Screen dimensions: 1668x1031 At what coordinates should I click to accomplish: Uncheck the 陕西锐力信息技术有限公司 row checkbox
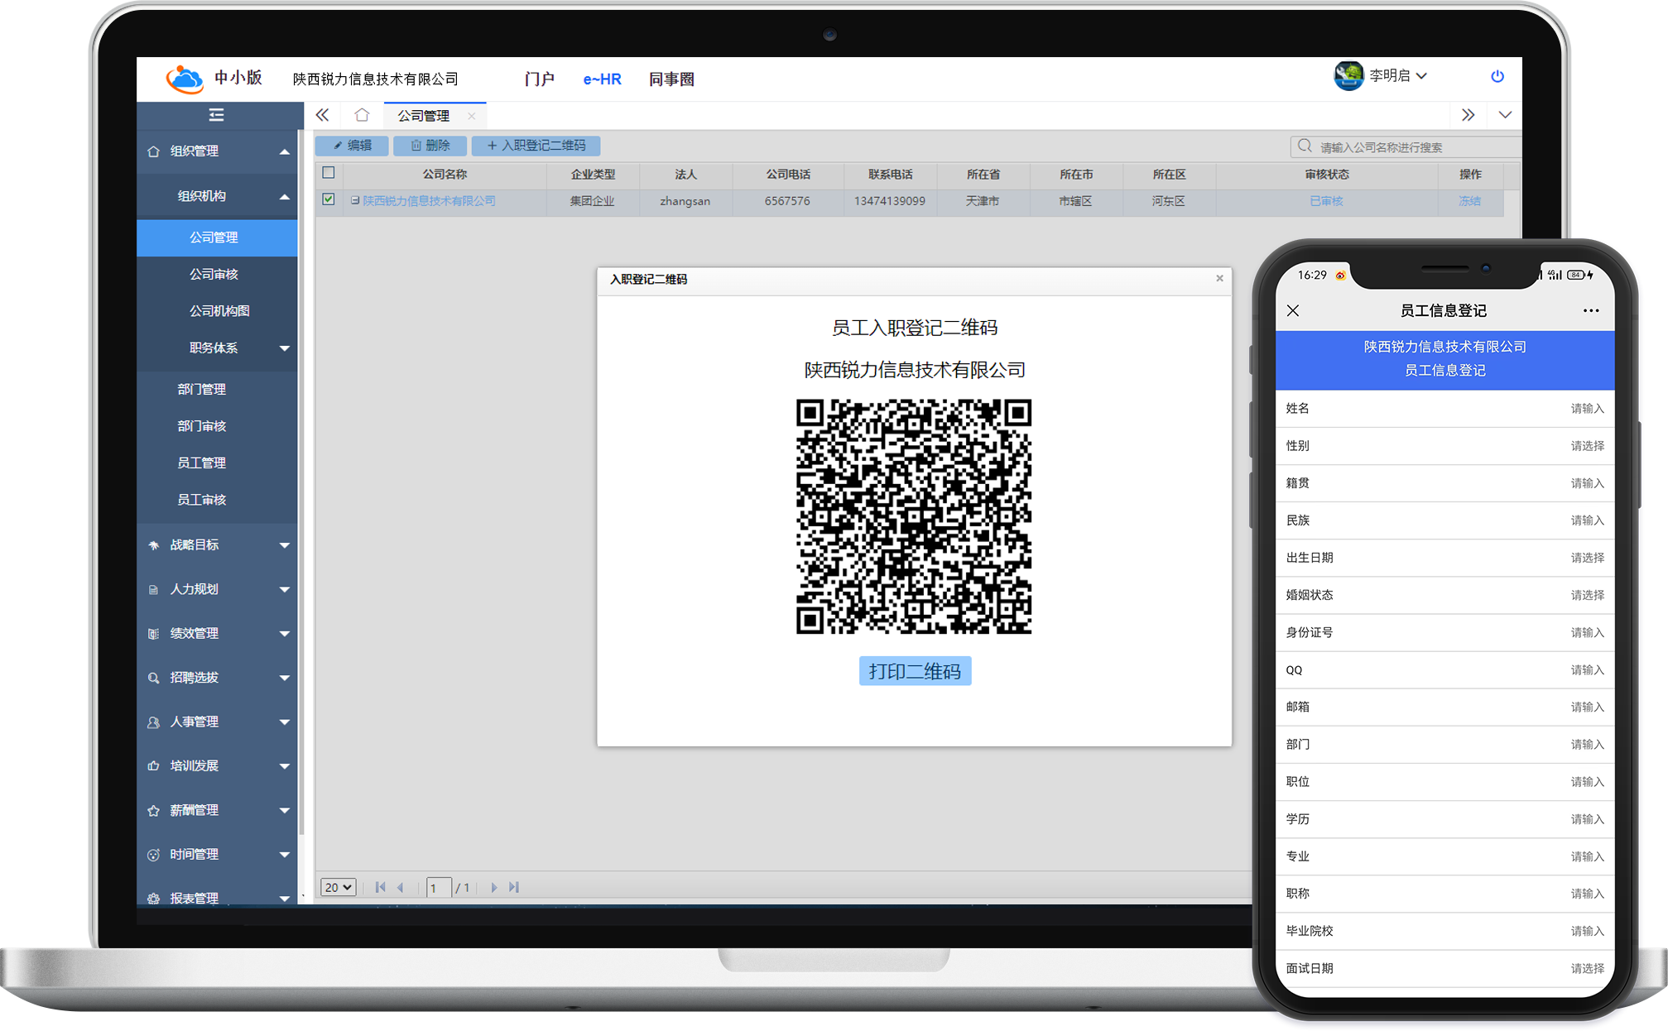coord(329,199)
